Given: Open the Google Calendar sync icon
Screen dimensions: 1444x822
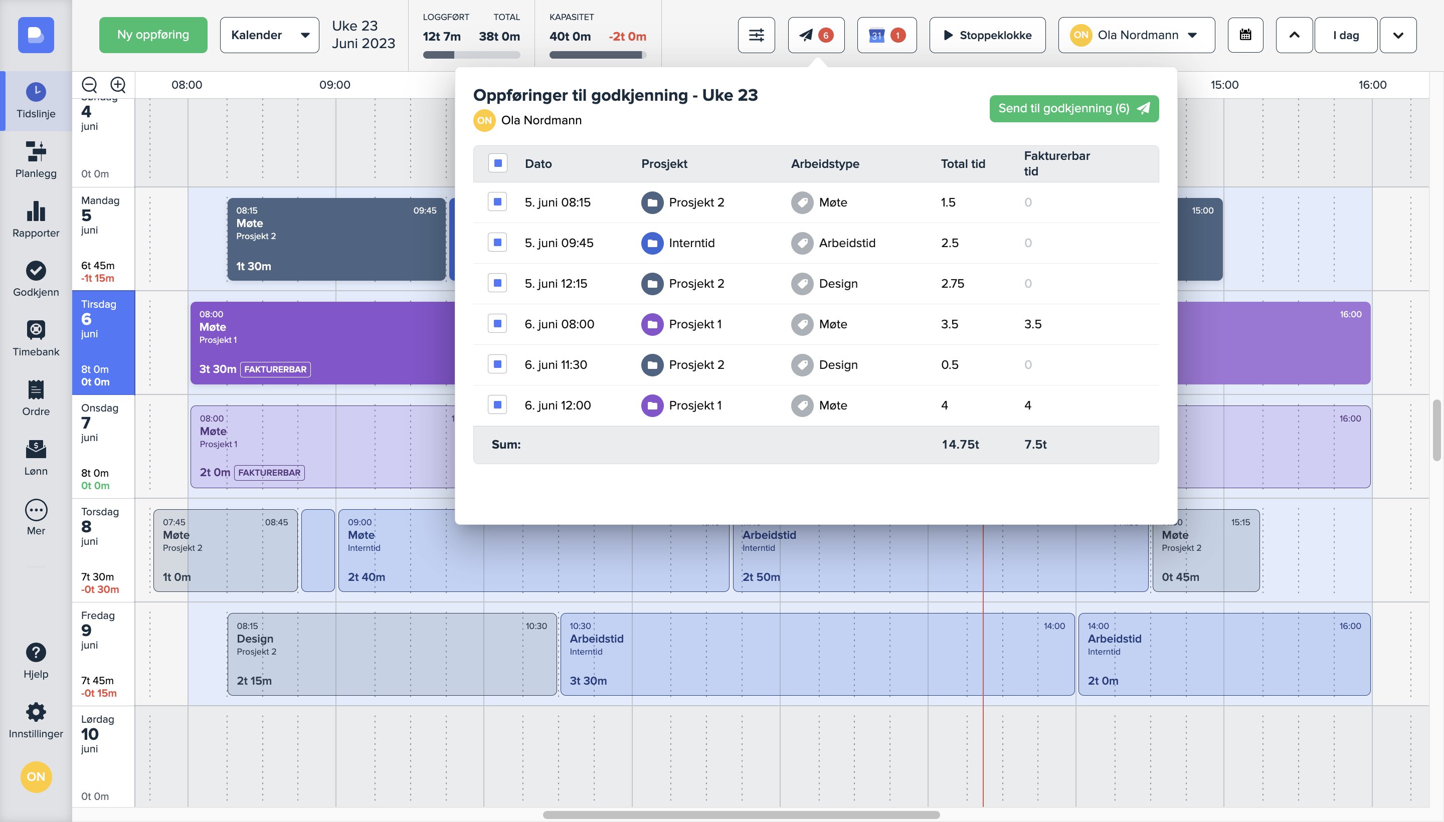Looking at the screenshot, I should pos(886,35).
